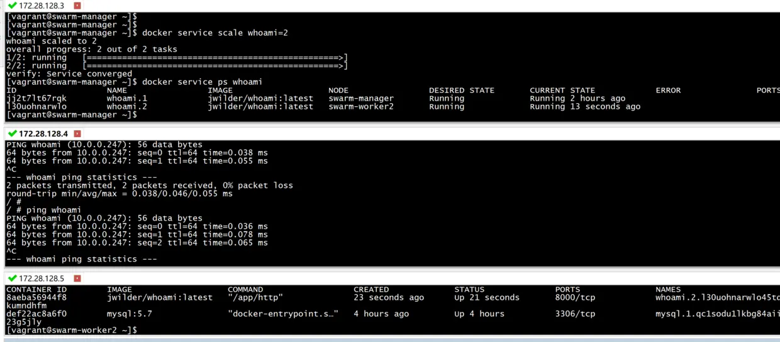This screenshot has width=780, height=342.
Task: Click the node name swarm-manager in table
Action: pos(361,98)
